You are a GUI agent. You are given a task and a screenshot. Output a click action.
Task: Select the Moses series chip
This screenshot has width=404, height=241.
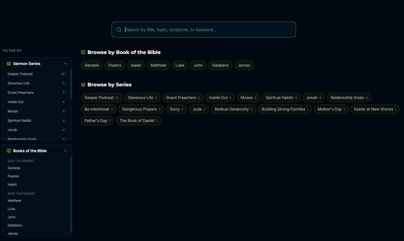248,98
